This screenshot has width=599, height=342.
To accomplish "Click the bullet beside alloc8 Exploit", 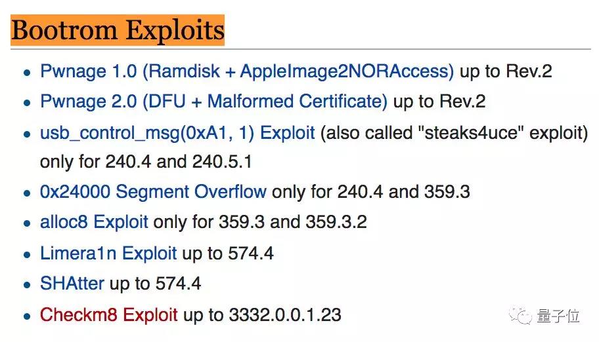I will point(27,223).
